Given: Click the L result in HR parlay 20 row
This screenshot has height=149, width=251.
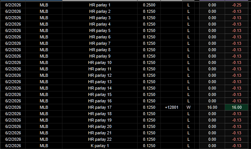Looking at the screenshot, I should [188, 126].
